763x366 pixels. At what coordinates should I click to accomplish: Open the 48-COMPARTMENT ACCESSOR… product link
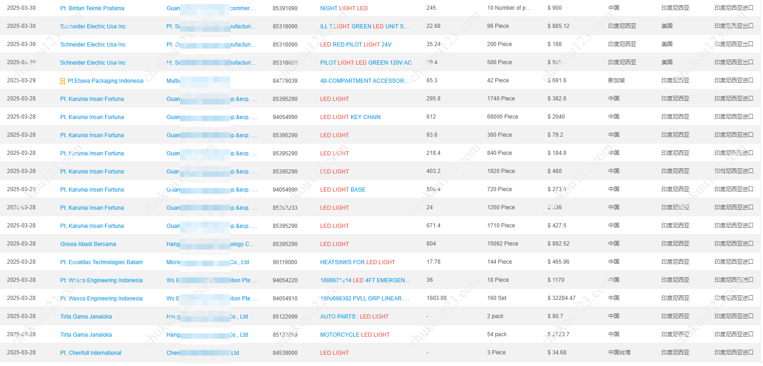coord(365,81)
